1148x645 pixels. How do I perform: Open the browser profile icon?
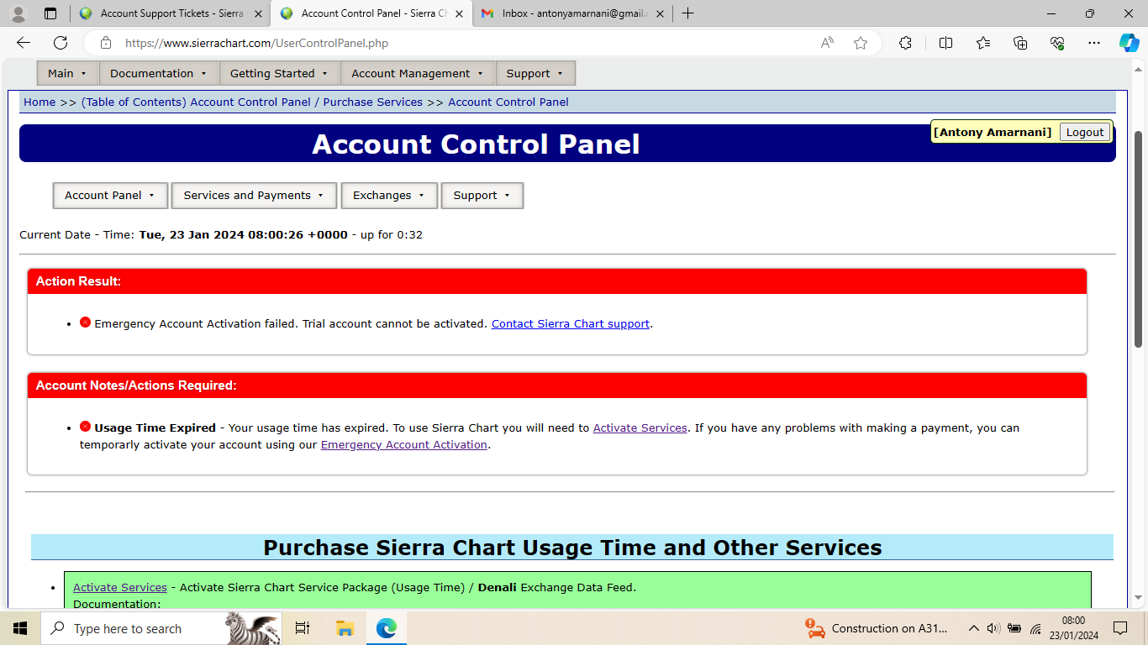pos(18,13)
